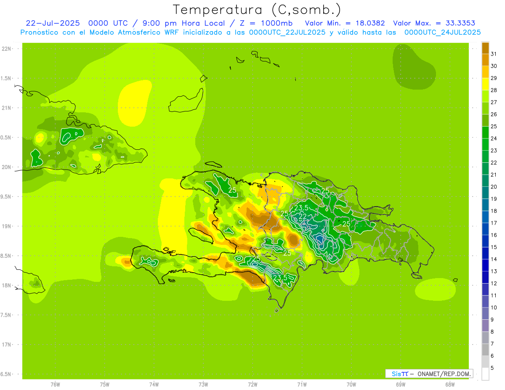Click the '74W' longitude axis label
The image size is (505, 390).
pos(154,385)
